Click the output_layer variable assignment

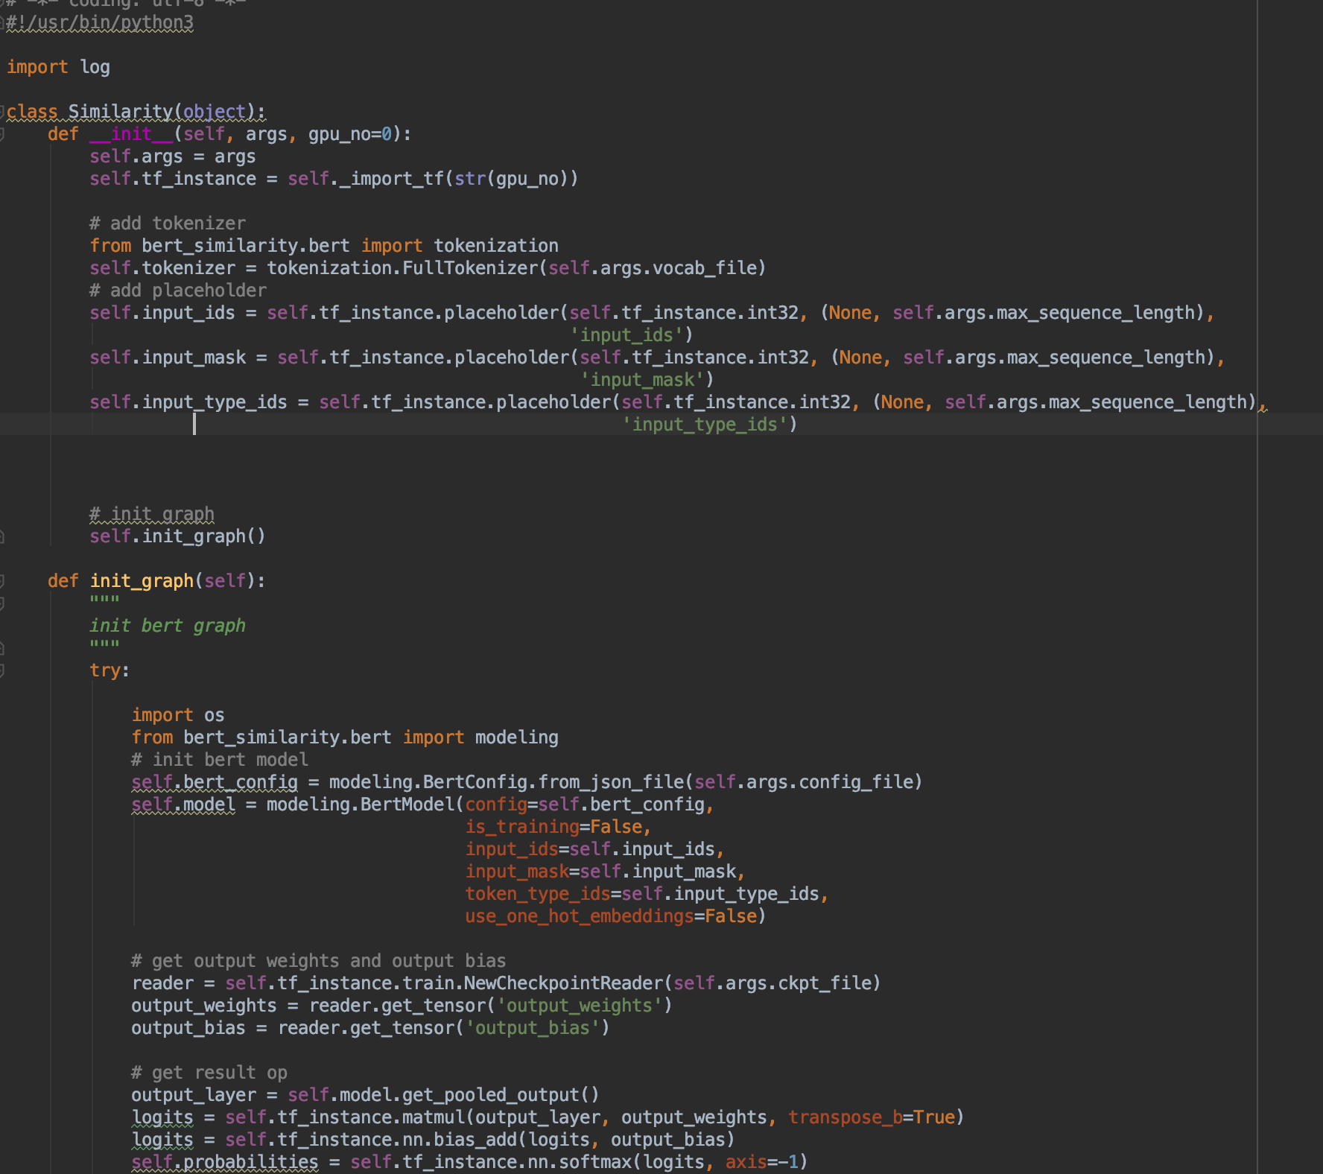(194, 1095)
